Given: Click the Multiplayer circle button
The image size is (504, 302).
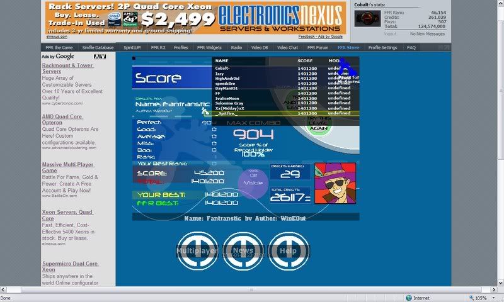Looking at the screenshot, I should pyautogui.click(x=197, y=250).
